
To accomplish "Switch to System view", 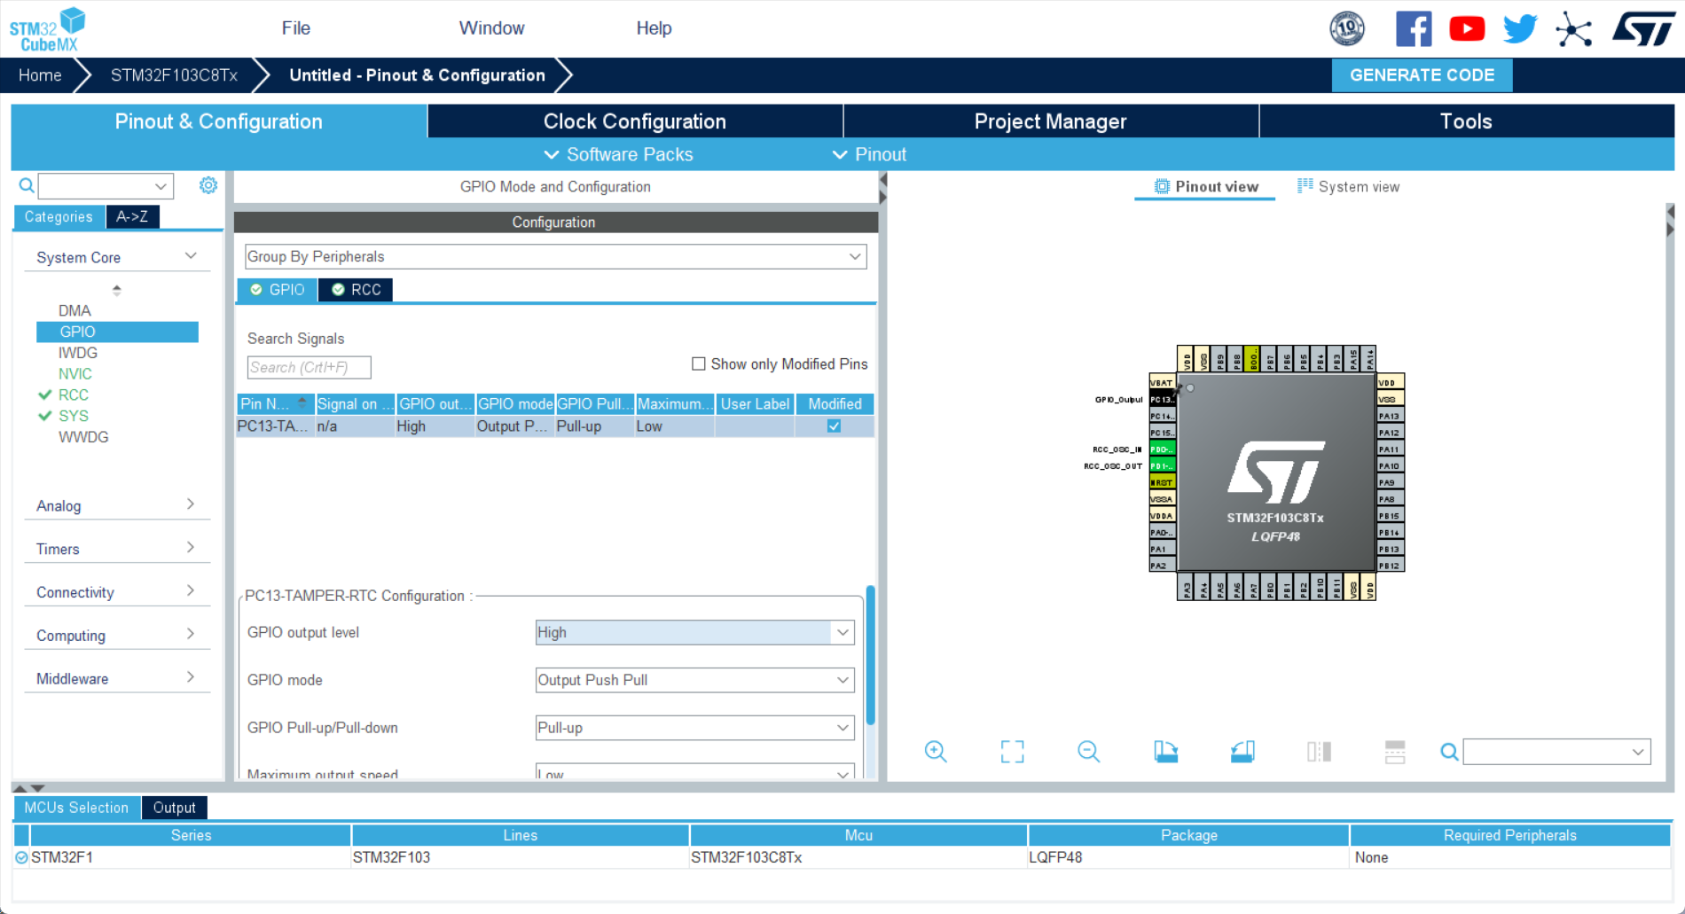I will coord(1349,186).
